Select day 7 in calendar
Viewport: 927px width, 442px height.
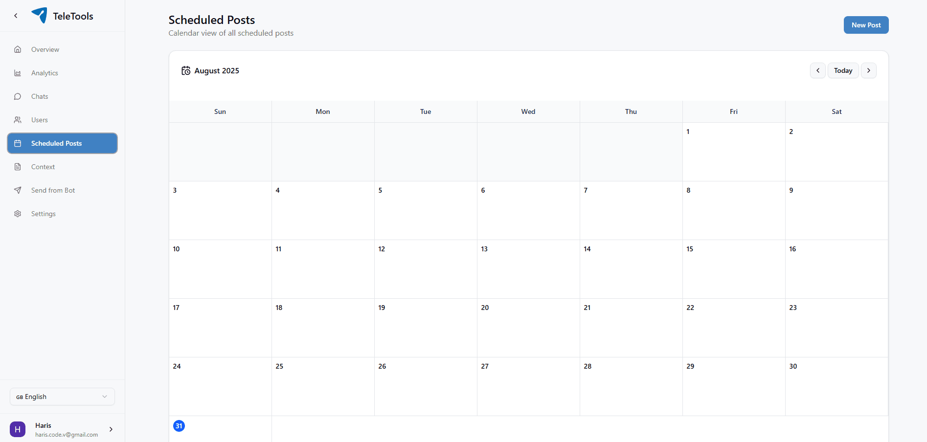point(631,210)
